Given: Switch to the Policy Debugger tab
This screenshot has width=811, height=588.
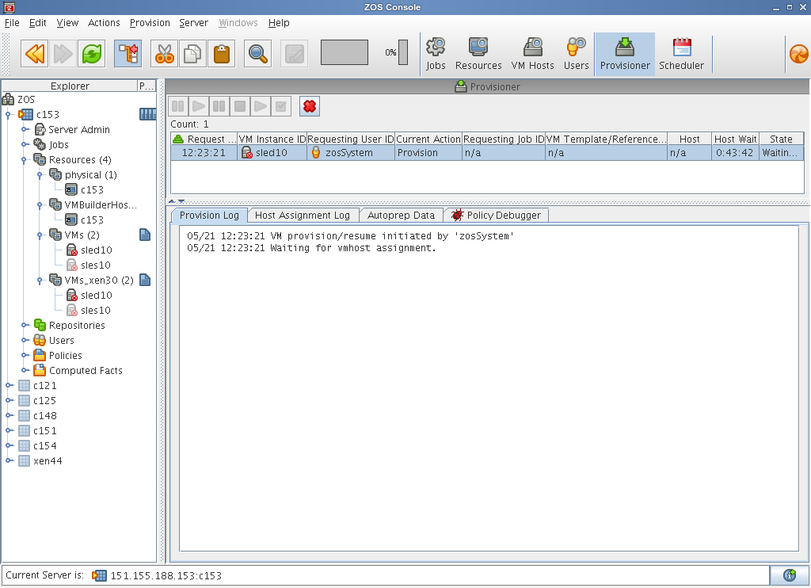Looking at the screenshot, I should [x=496, y=216].
